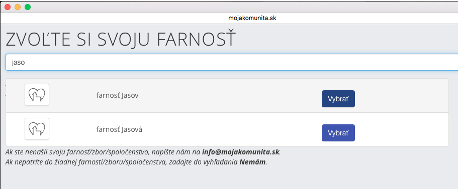The image size is (458, 189).
Task: Close the window with the red button
Action: [8, 7]
